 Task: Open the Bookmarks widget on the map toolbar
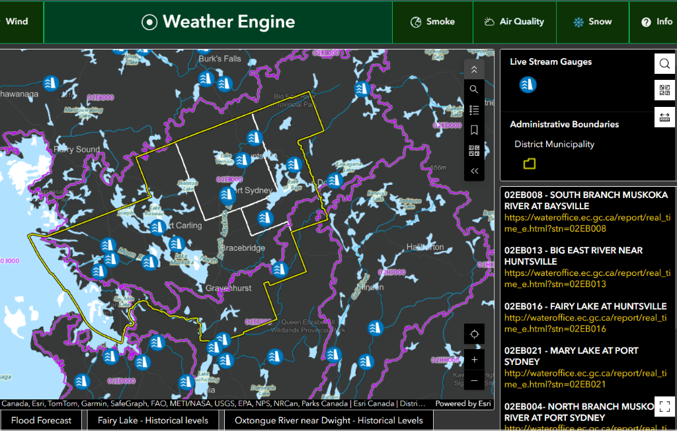[474, 130]
